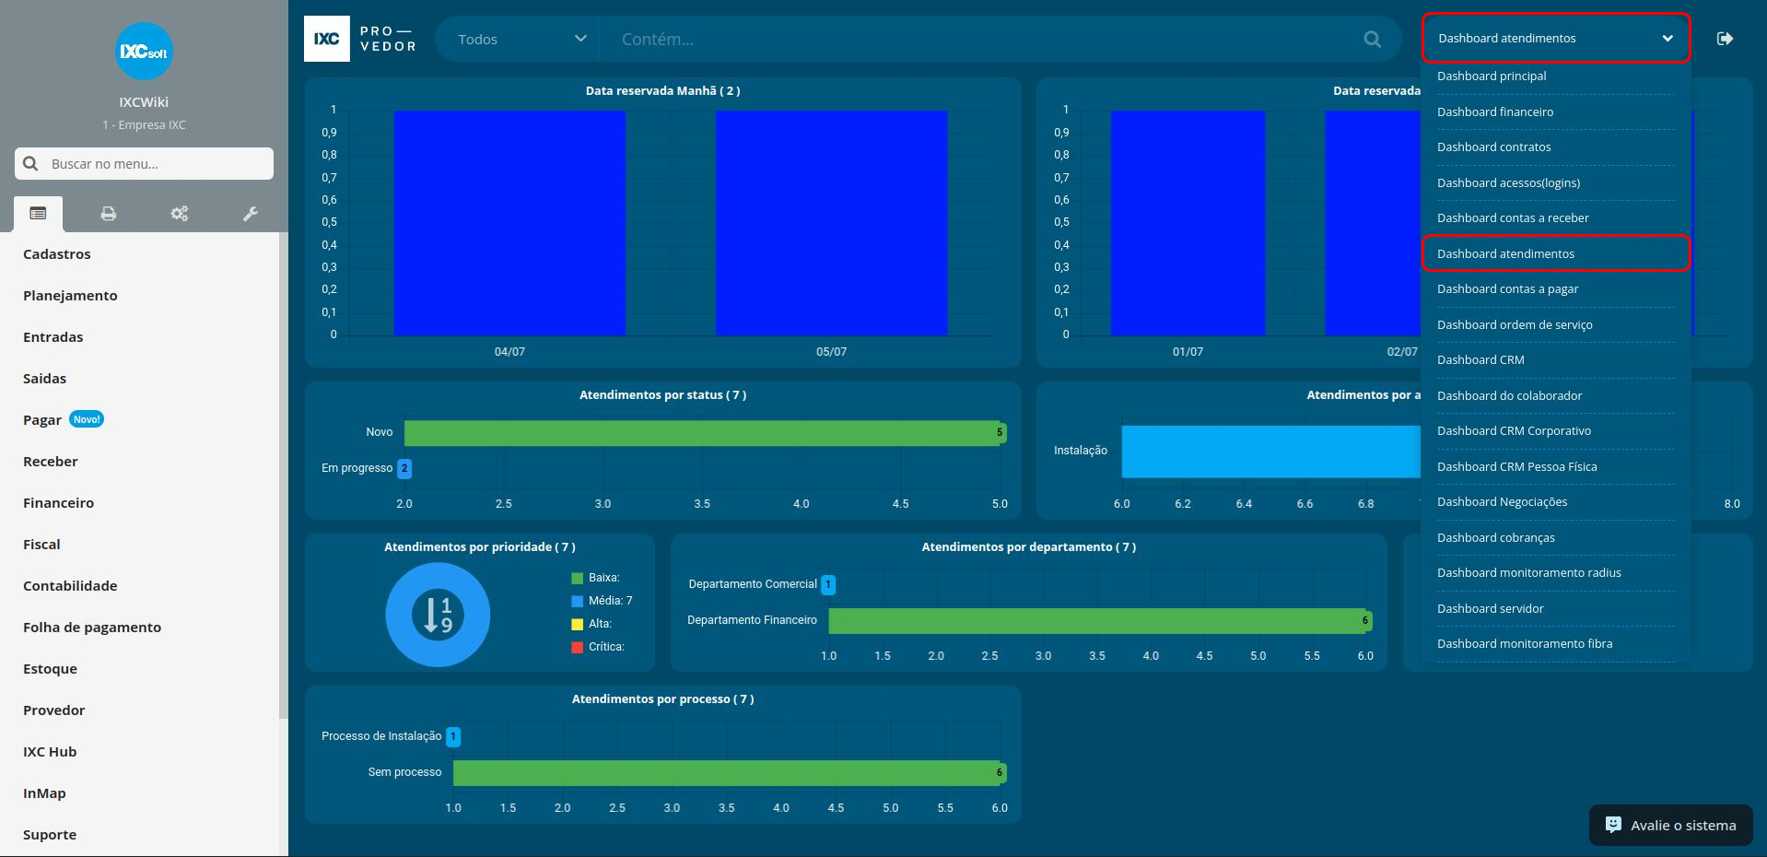1767x857 pixels.
Task: Open the wrench tools tab icon
Action: [x=251, y=214]
